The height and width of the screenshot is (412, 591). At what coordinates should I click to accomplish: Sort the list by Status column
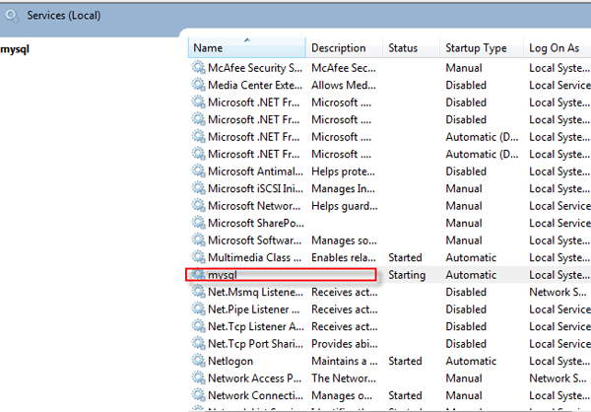[403, 48]
